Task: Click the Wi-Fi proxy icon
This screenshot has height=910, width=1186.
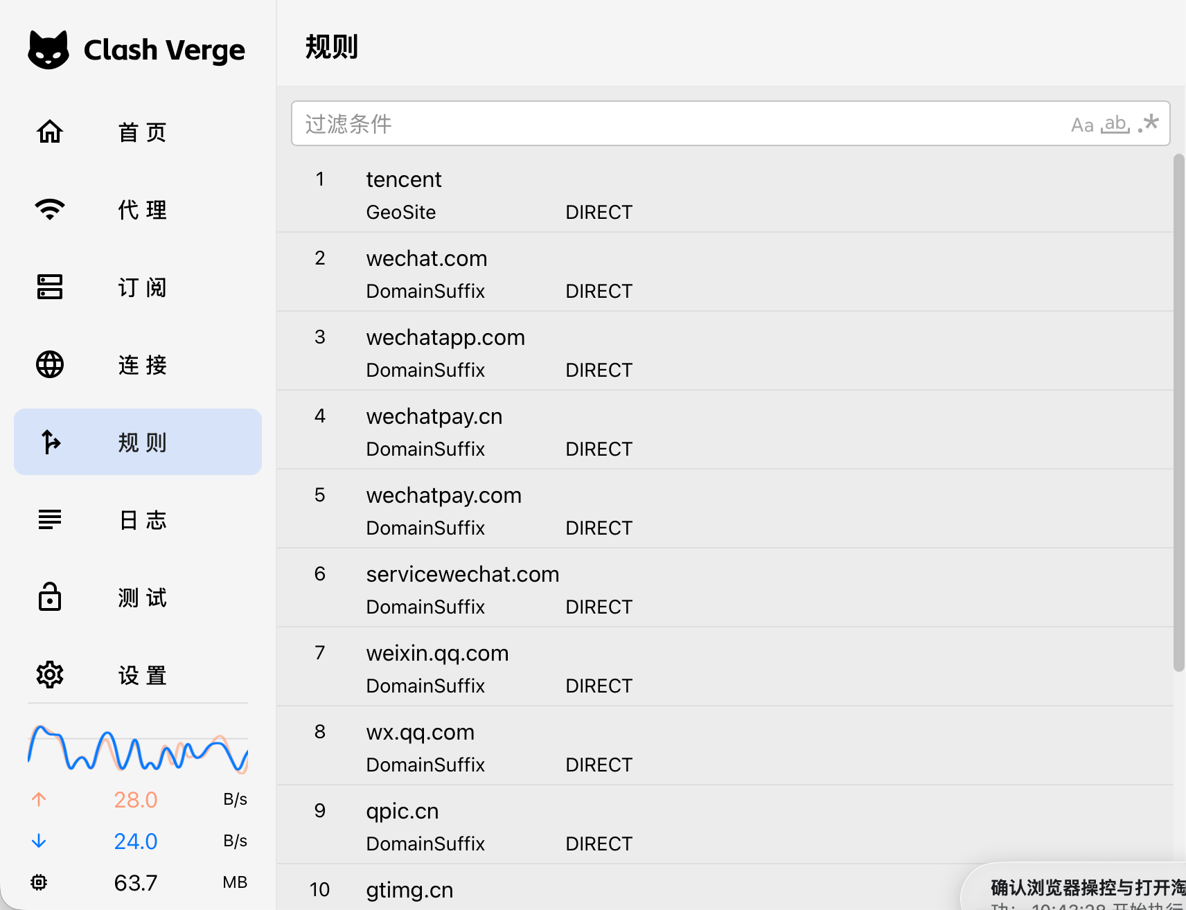Action: pyautogui.click(x=50, y=209)
